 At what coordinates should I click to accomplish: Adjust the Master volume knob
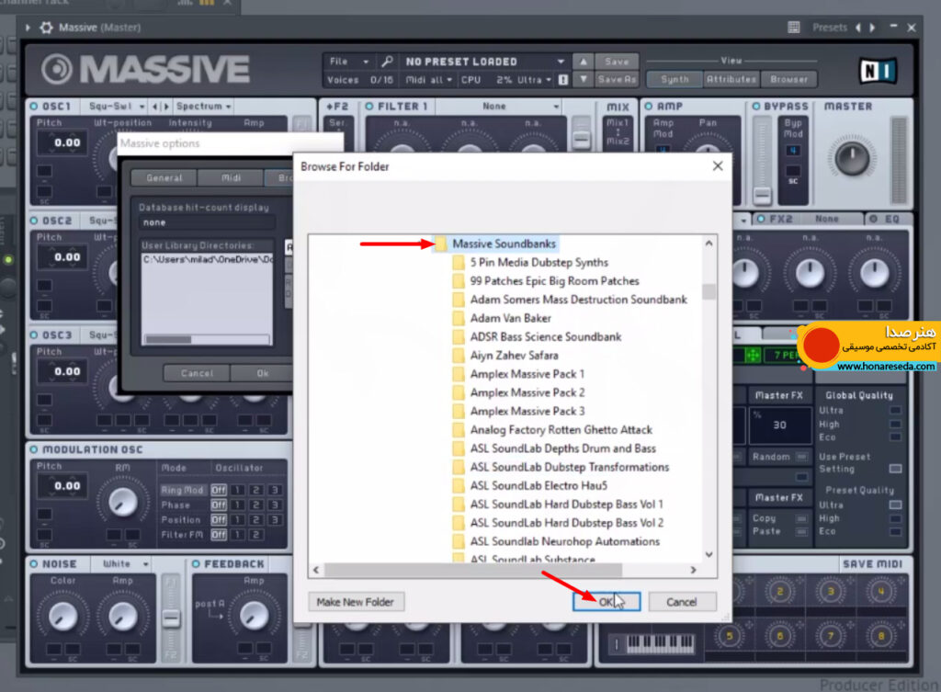[x=852, y=158]
